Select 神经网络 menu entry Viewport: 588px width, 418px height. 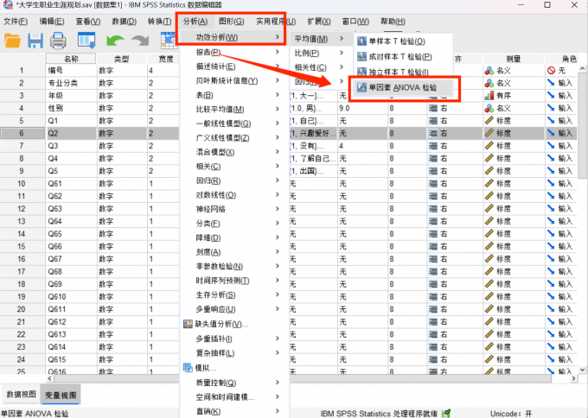[x=235, y=209]
